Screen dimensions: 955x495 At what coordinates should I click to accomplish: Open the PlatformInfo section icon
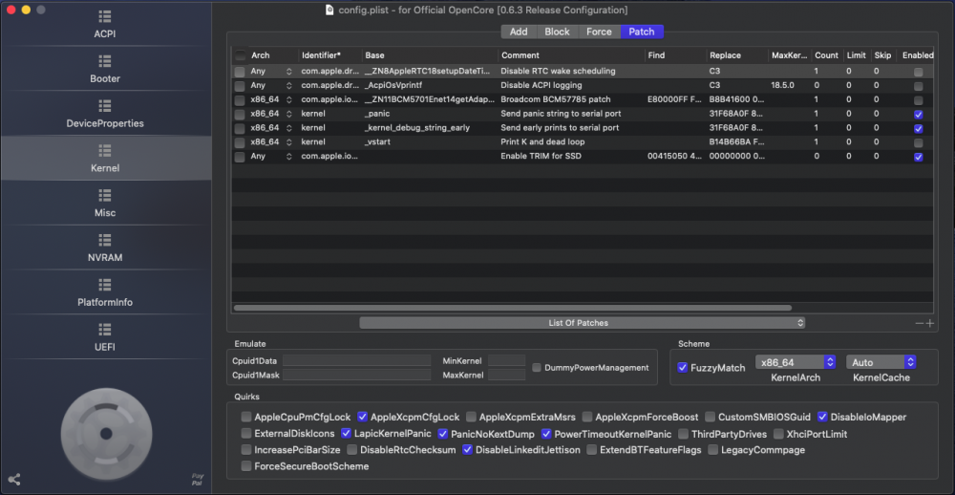105,285
